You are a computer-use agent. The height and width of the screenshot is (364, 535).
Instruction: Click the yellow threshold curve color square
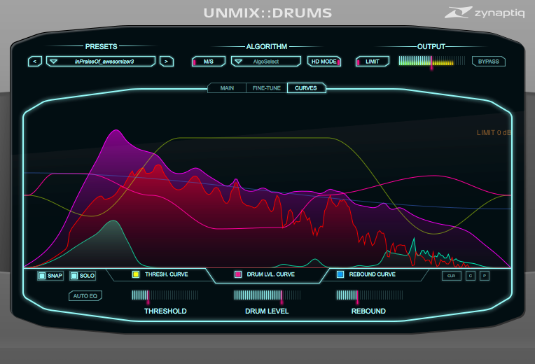point(136,274)
